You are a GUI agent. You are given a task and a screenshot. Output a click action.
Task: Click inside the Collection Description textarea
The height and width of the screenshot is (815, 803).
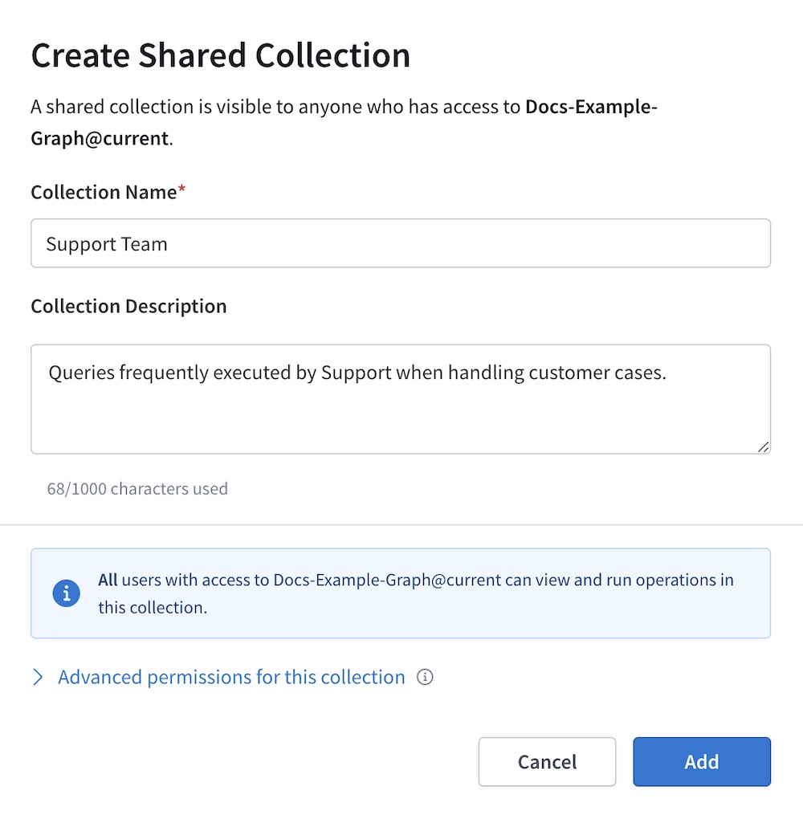(401, 399)
